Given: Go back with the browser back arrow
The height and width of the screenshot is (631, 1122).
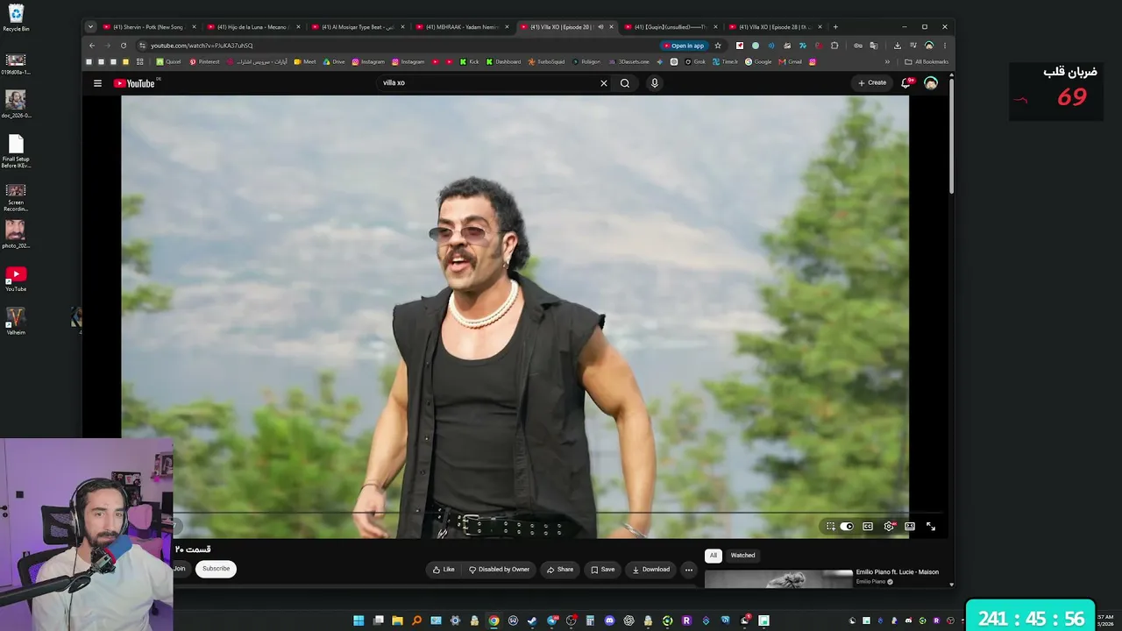Looking at the screenshot, I should 92,46.
